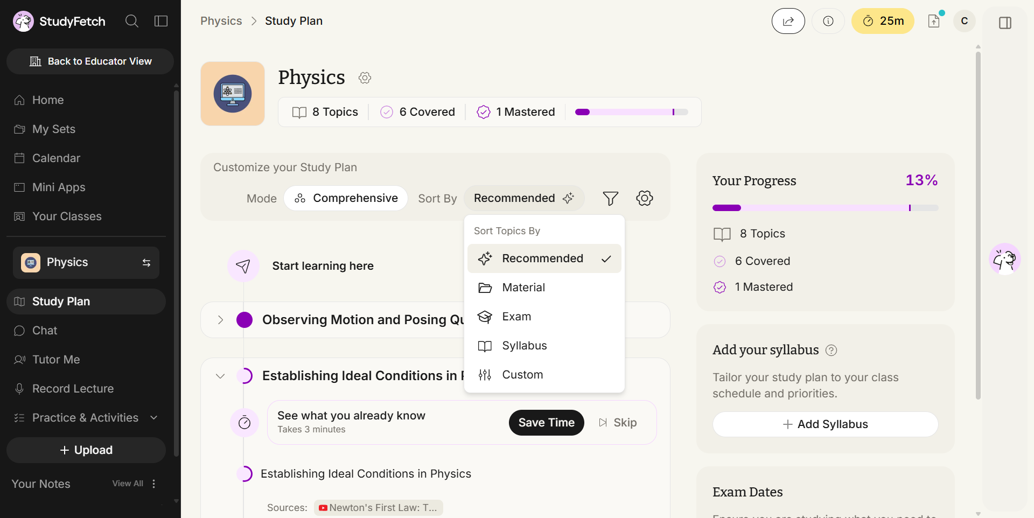Open the topic filter funnel icon
This screenshot has height=518, width=1034.
[610, 198]
